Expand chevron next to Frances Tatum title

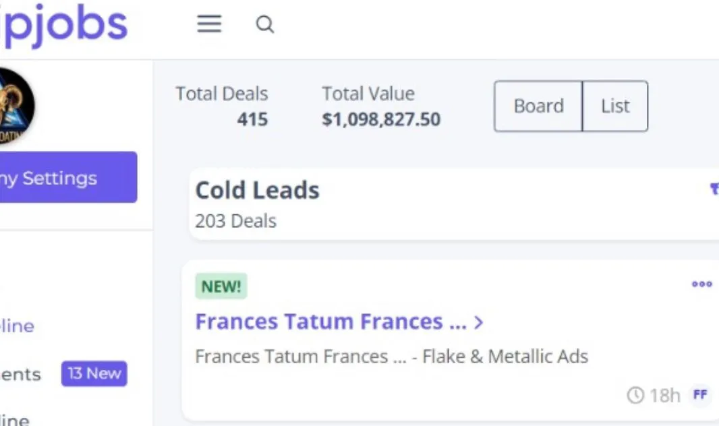pyautogui.click(x=479, y=322)
